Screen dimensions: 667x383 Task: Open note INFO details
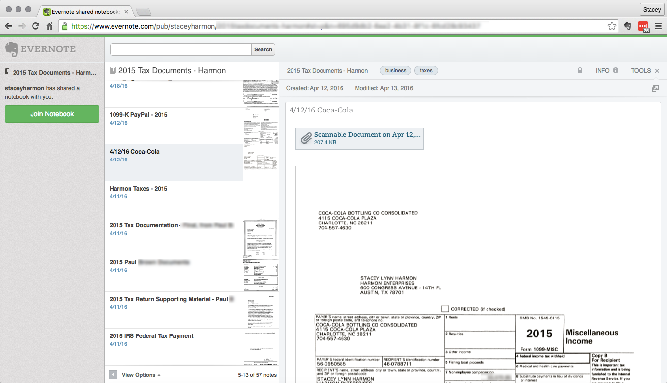[607, 71]
